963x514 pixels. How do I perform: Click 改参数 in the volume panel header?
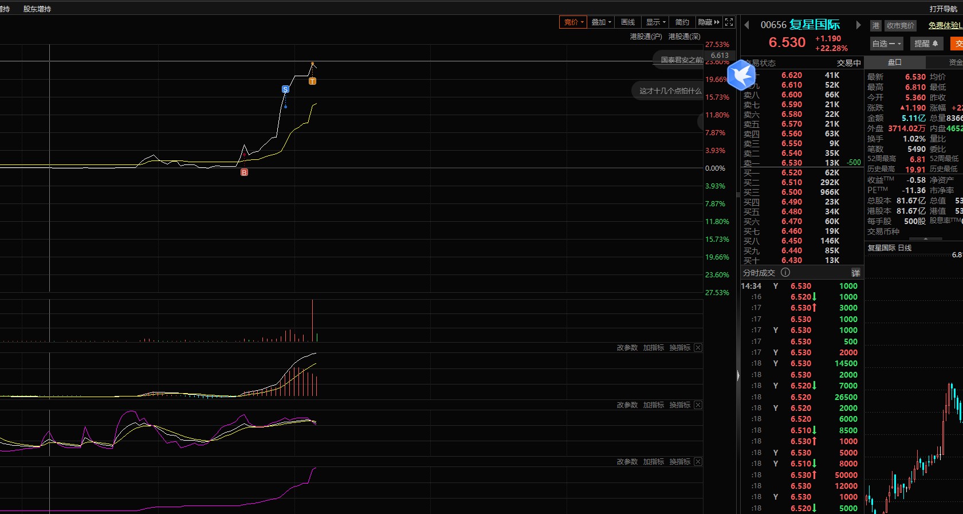coord(627,348)
